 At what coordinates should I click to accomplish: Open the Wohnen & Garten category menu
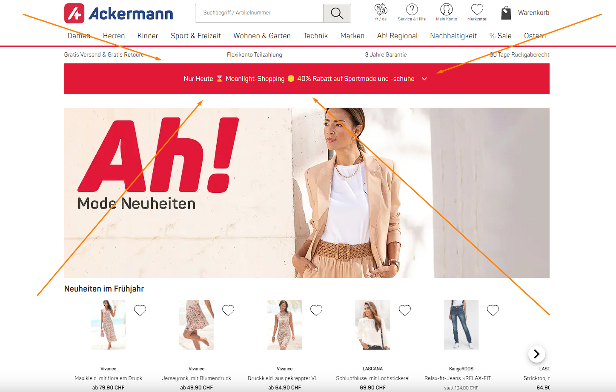pyautogui.click(x=262, y=36)
